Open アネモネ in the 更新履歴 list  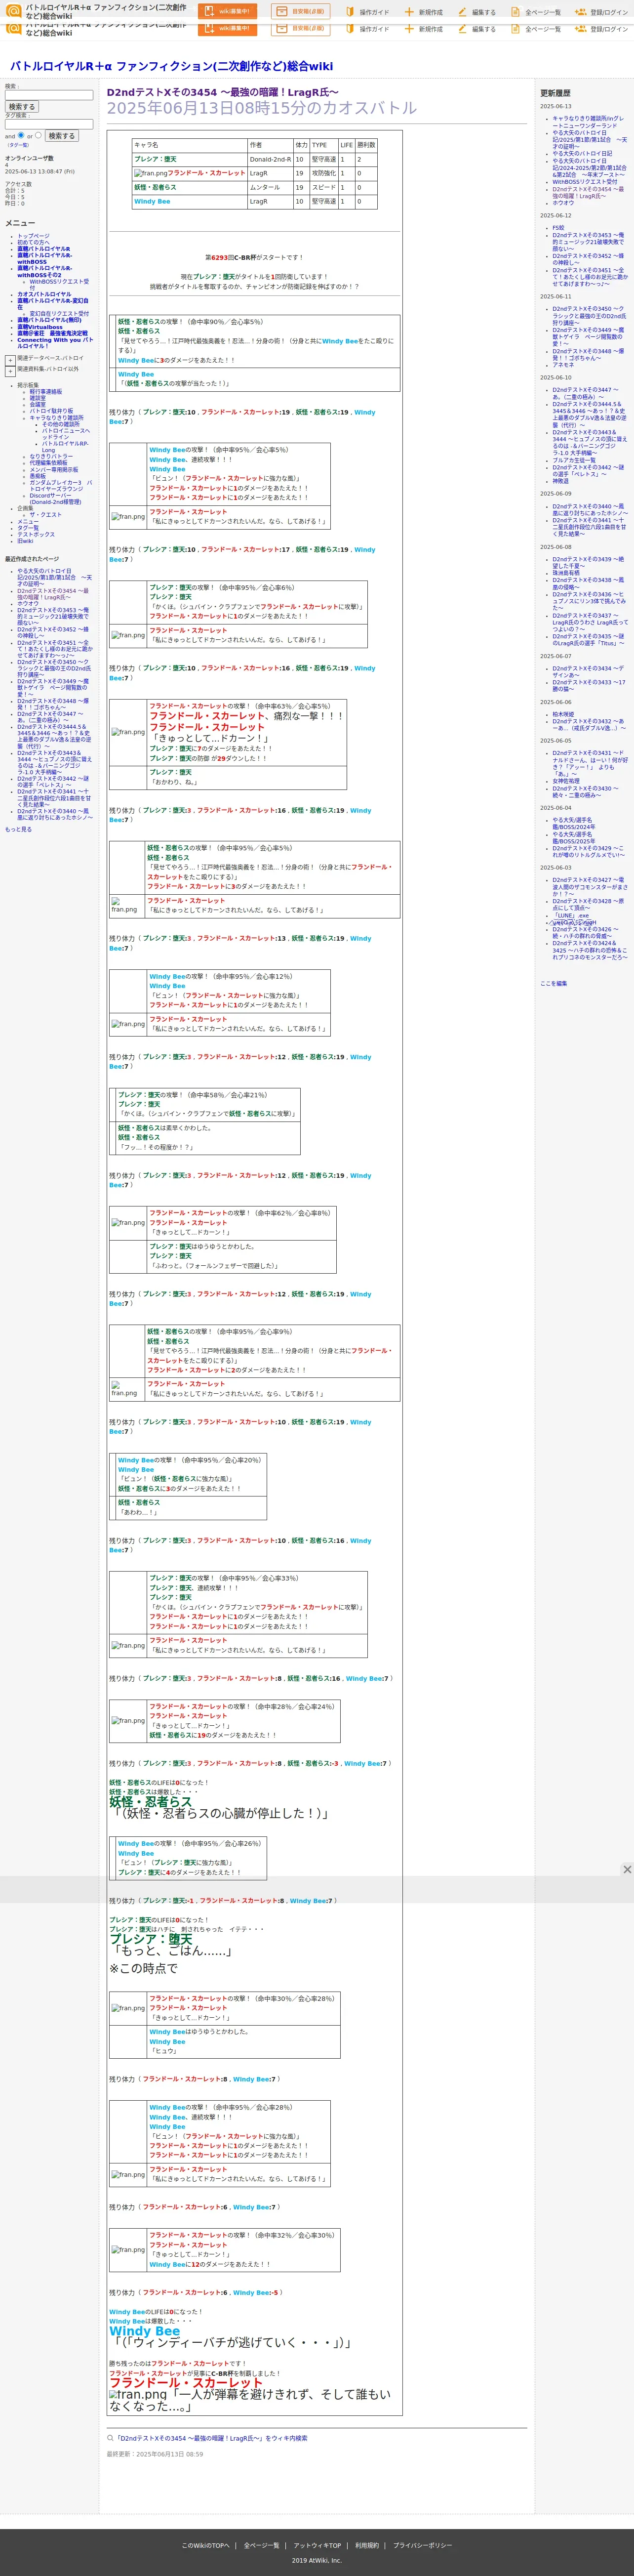click(564, 365)
